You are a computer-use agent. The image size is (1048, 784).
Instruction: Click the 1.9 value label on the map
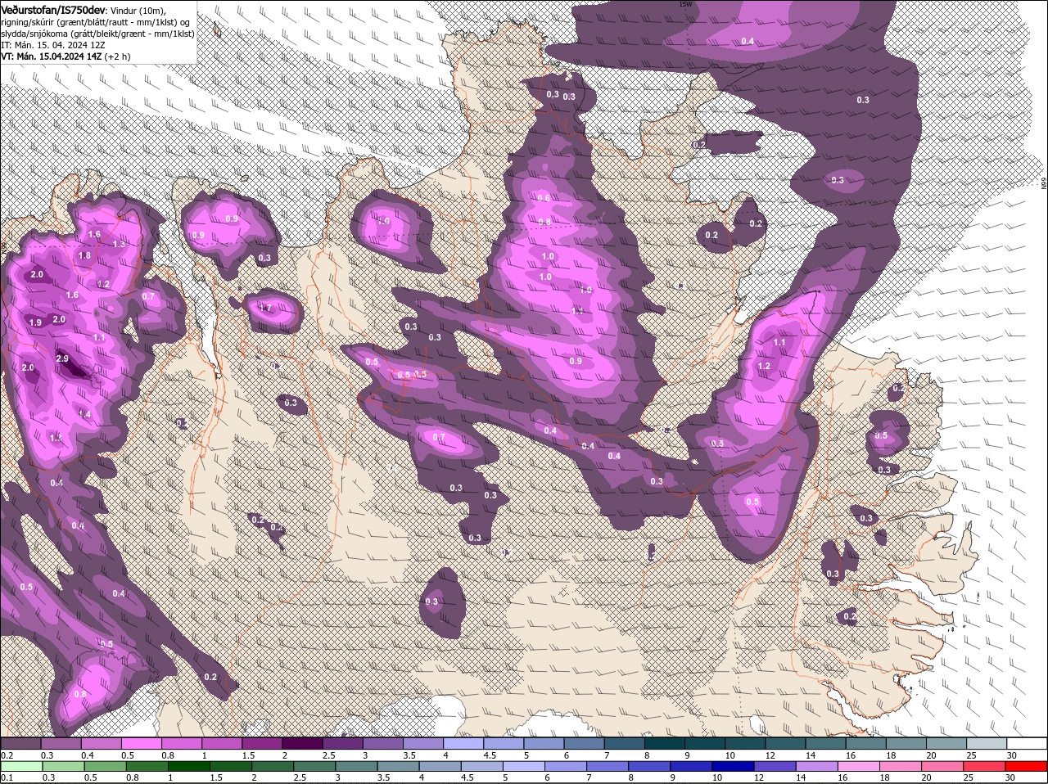tap(35, 322)
